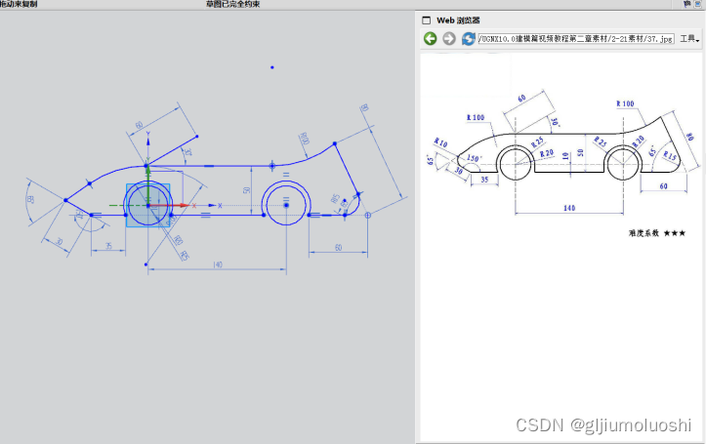706x444 pixels.
Task: Click the window icon beside Web 浏览器 title
Action: [426, 20]
